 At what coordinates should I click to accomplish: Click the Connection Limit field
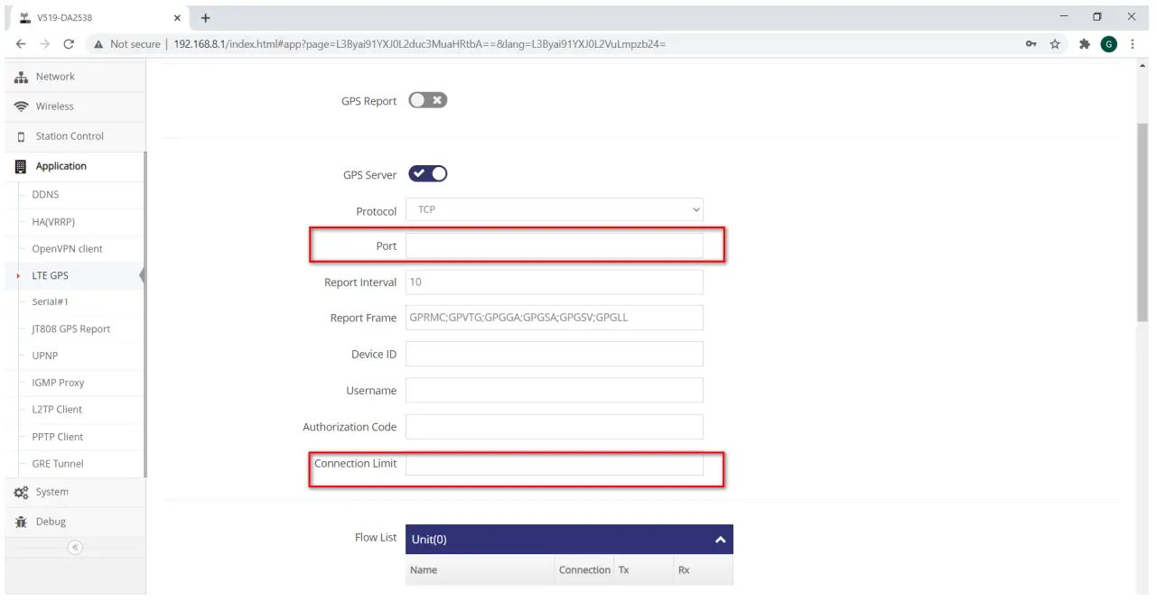554,463
